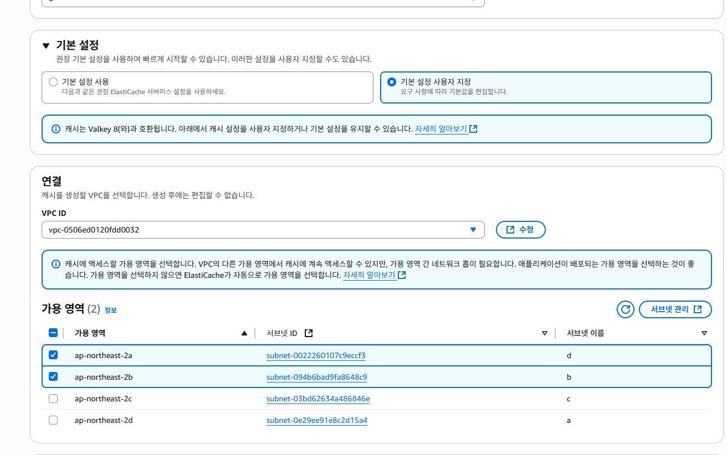Click the ap-northeast-2a zone text
This screenshot has height=455, width=727.
[x=104, y=355]
